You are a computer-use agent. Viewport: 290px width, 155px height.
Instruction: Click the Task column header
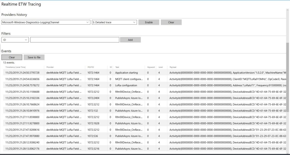click(117, 67)
